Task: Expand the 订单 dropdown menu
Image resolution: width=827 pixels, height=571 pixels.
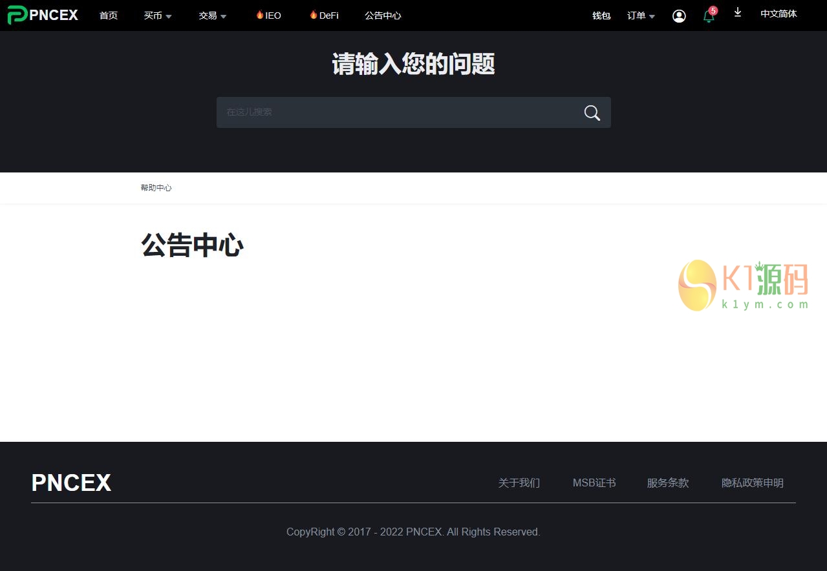Action: click(x=641, y=16)
